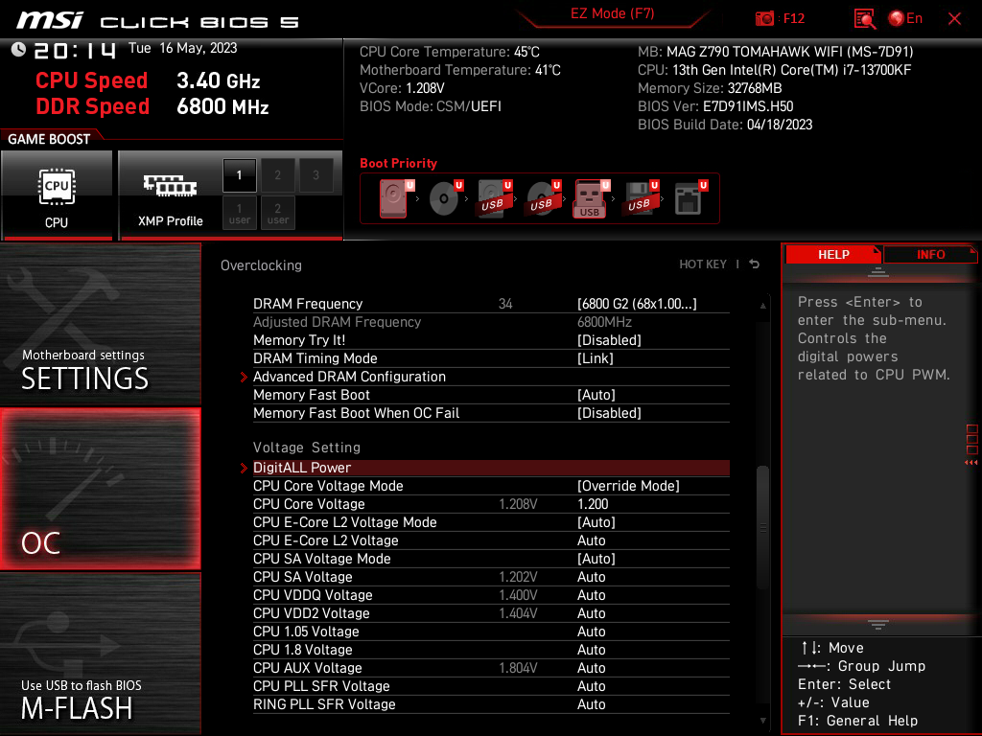The image size is (982, 736).
Task: Change CPU Core Voltage Mode Override setting
Action: pyautogui.click(x=628, y=486)
